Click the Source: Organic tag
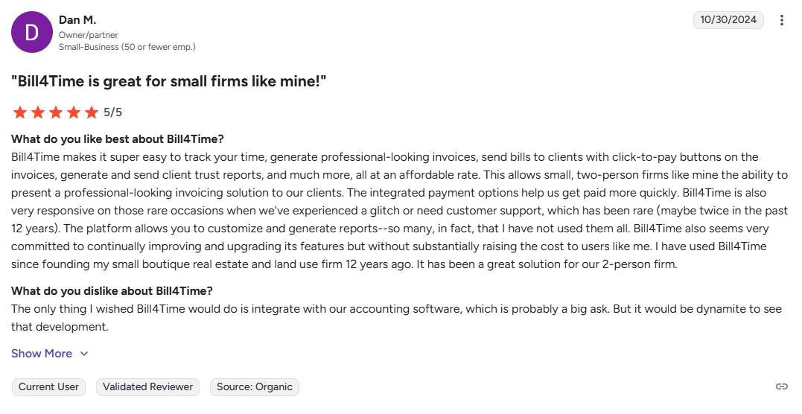 tap(254, 387)
